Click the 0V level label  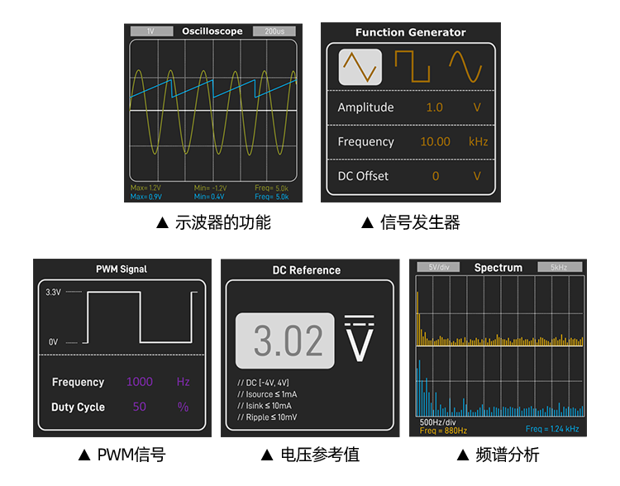(x=54, y=341)
